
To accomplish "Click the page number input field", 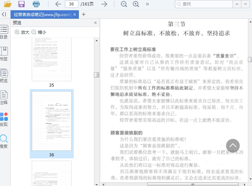I will coord(71,4).
